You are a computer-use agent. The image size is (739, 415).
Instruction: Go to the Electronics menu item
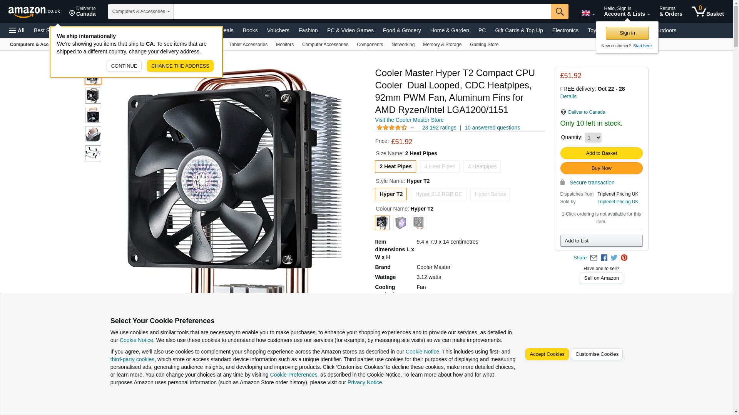tap(565, 30)
